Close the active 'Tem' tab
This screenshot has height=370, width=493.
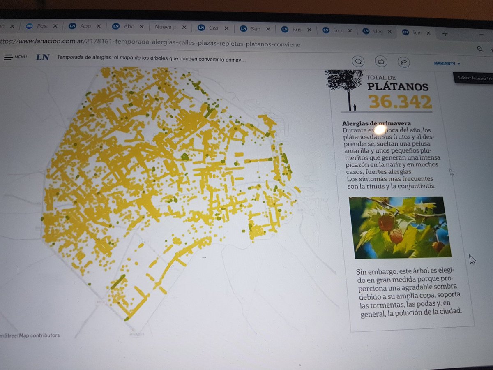[428, 32]
